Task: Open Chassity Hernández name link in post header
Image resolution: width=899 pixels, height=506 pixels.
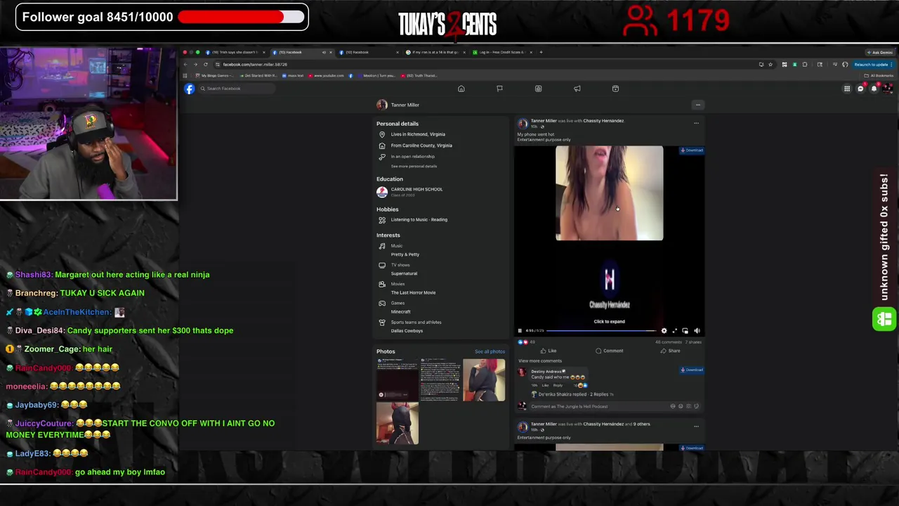Action: (x=603, y=121)
